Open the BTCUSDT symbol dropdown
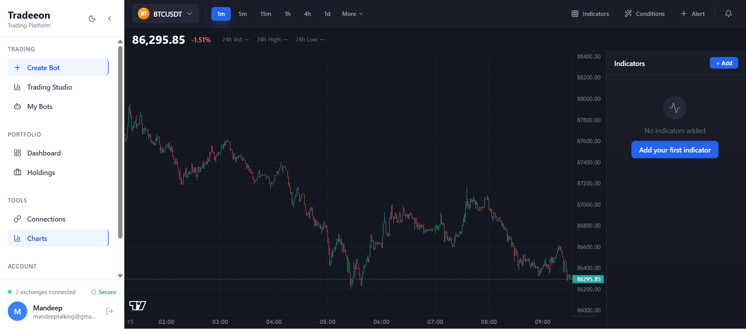This screenshot has width=746, height=329. coord(166,14)
